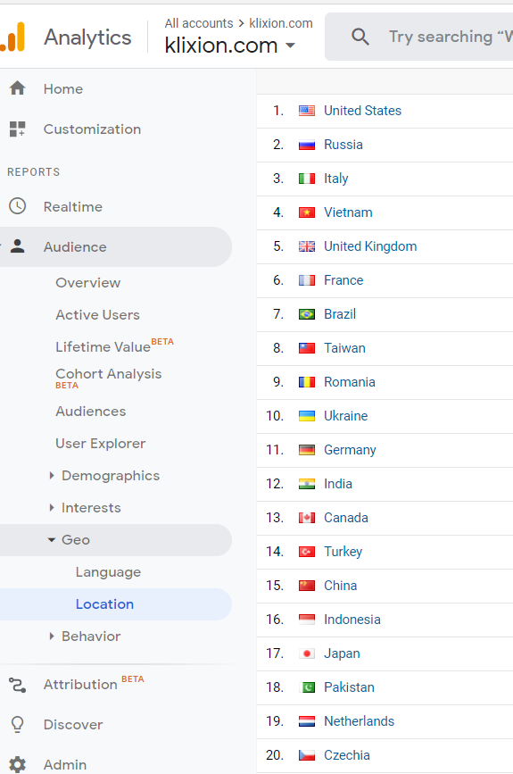Open the Vietnam country link
Screen dimensions: 513x774
coord(348,212)
